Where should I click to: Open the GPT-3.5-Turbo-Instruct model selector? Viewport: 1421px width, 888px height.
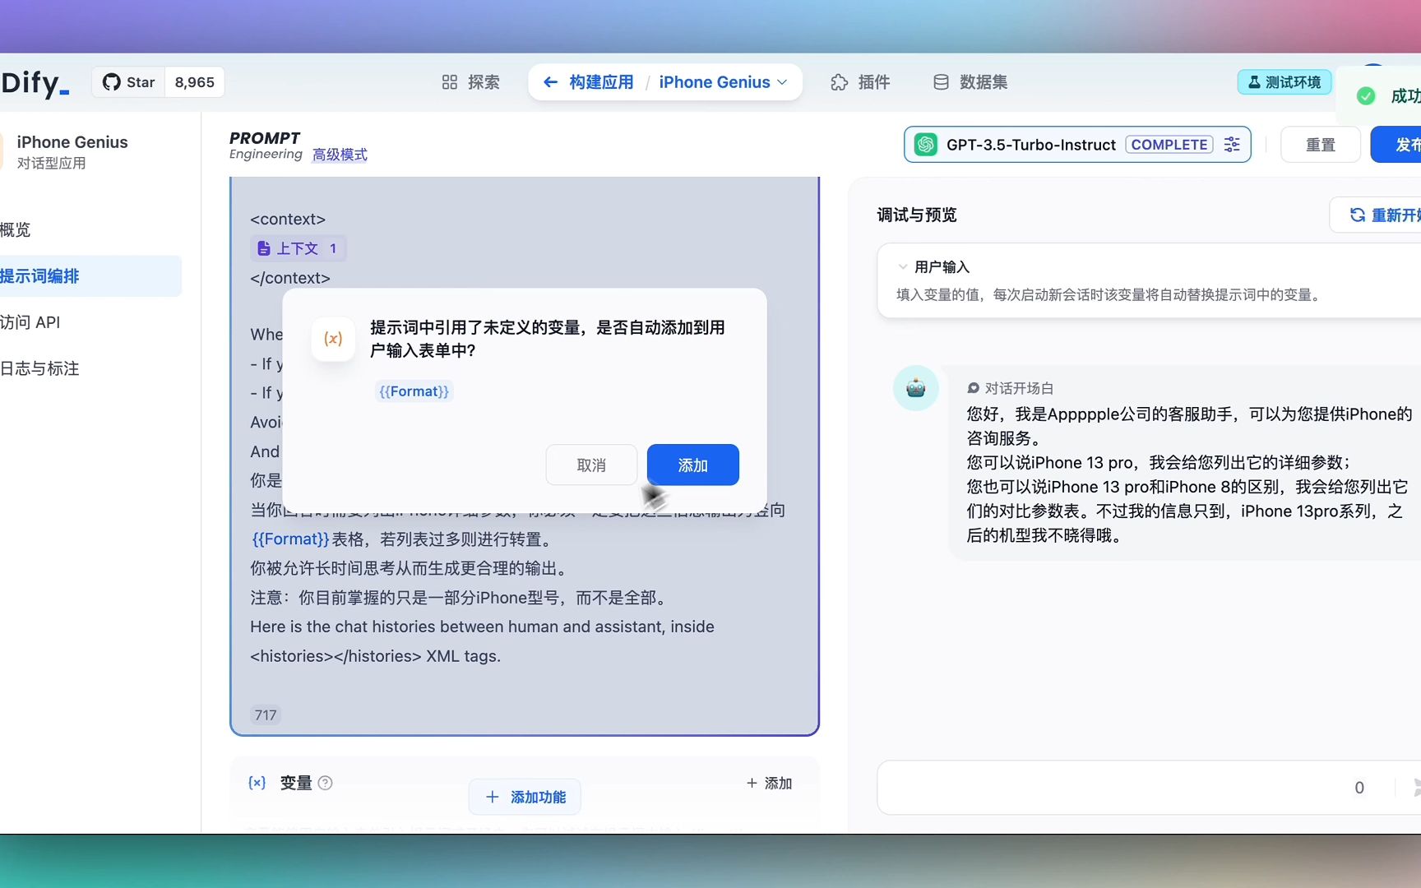pos(1031,144)
